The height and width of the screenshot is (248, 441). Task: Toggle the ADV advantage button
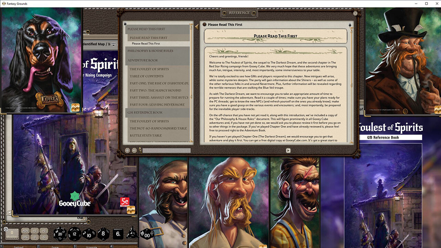click(25, 231)
